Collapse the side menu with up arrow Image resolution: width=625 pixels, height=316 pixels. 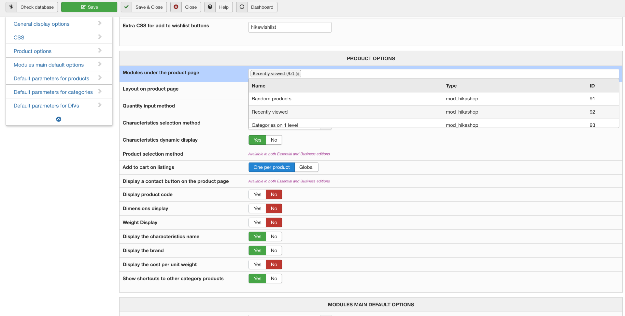[59, 119]
